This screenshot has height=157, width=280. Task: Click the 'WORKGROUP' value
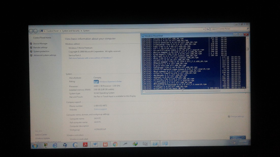pos(100,129)
